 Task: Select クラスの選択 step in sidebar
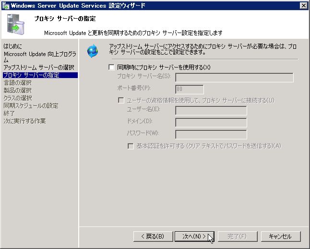pyautogui.click(x=18, y=98)
